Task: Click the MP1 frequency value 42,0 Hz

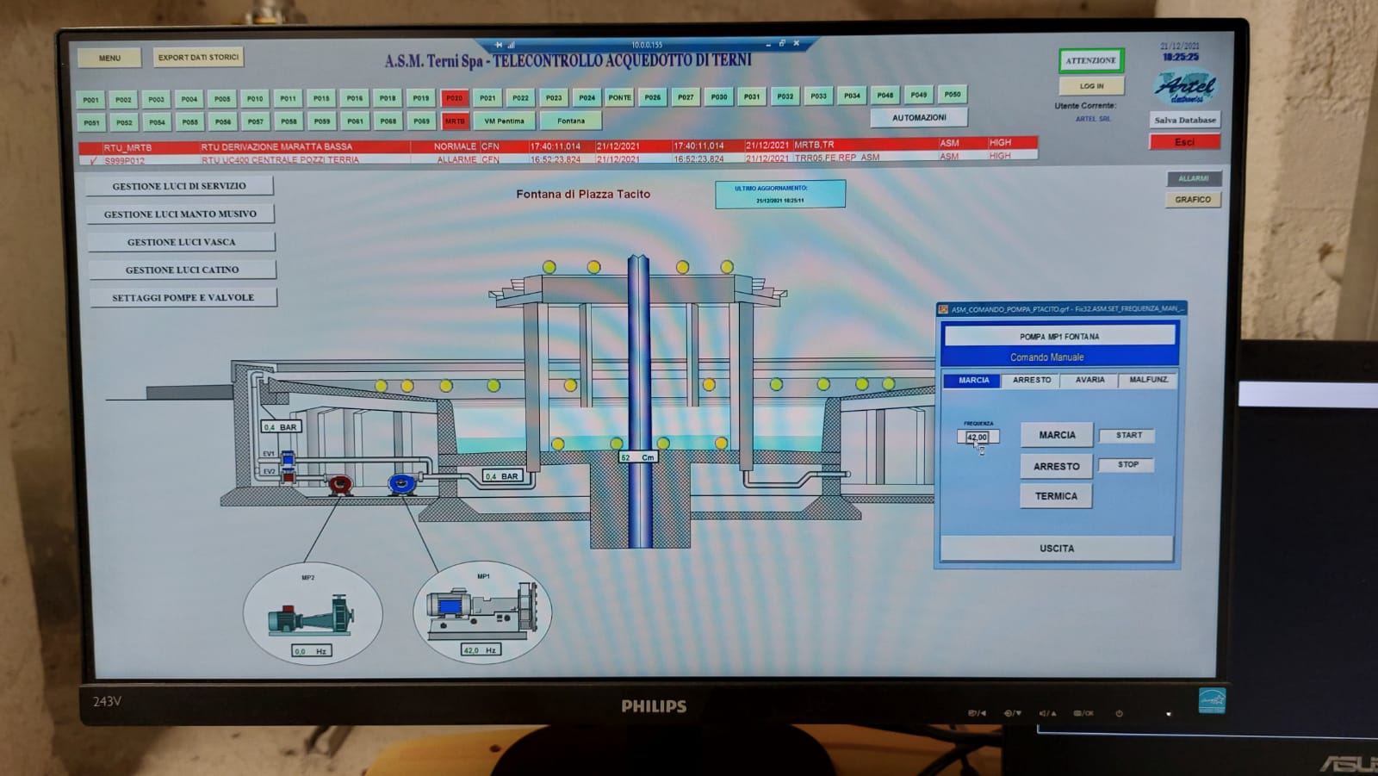Action: click(481, 650)
